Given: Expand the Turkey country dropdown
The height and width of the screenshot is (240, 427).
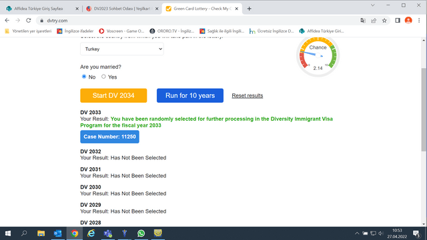Looking at the screenshot, I should (x=121, y=49).
